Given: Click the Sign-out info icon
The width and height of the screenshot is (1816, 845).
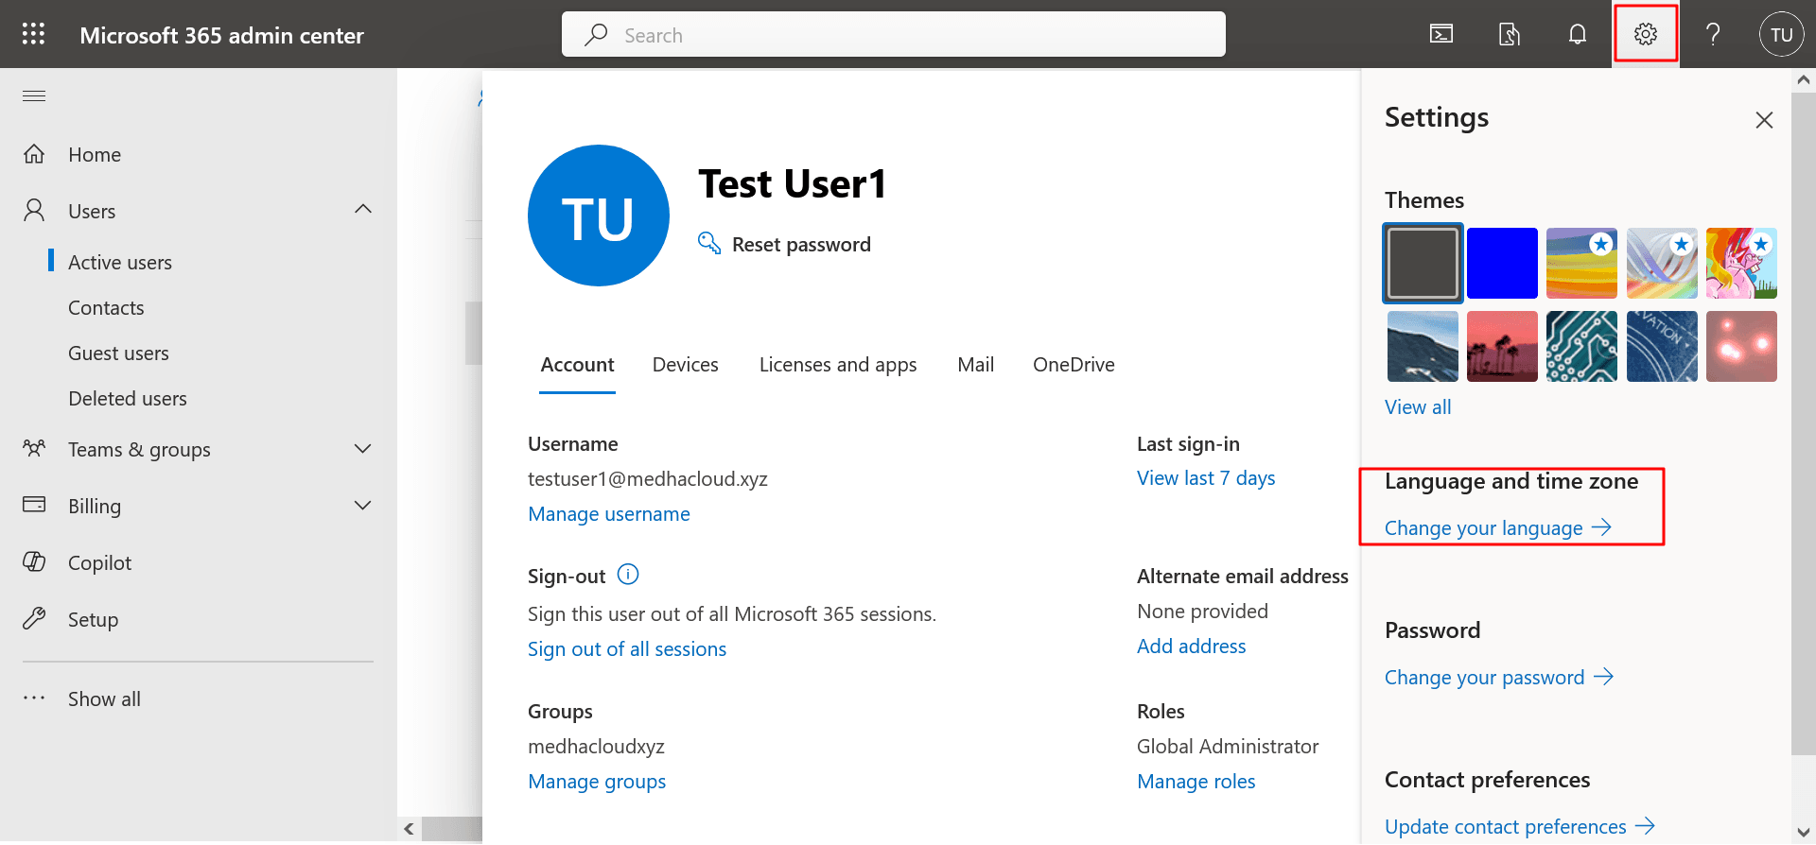Looking at the screenshot, I should [x=628, y=574].
